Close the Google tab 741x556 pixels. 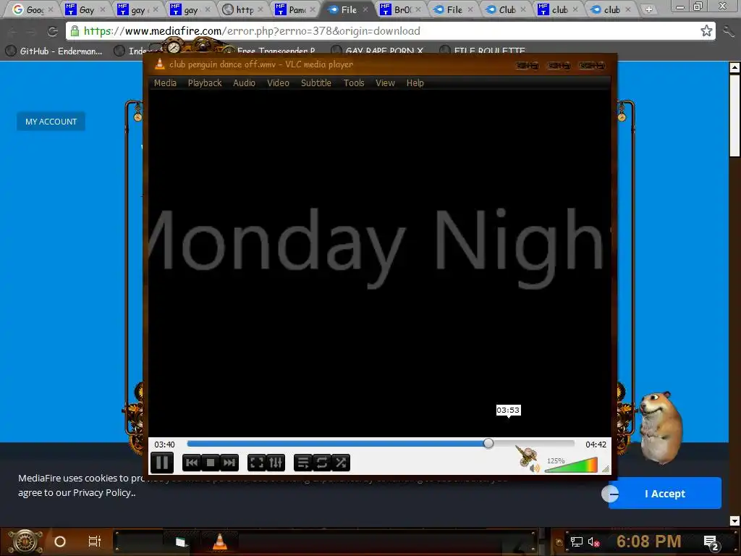click(x=51, y=9)
